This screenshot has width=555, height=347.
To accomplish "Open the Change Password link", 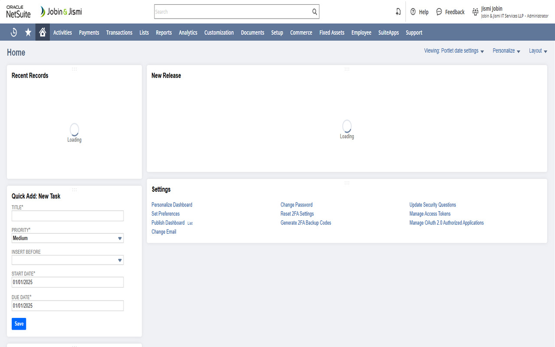I will tap(297, 204).
